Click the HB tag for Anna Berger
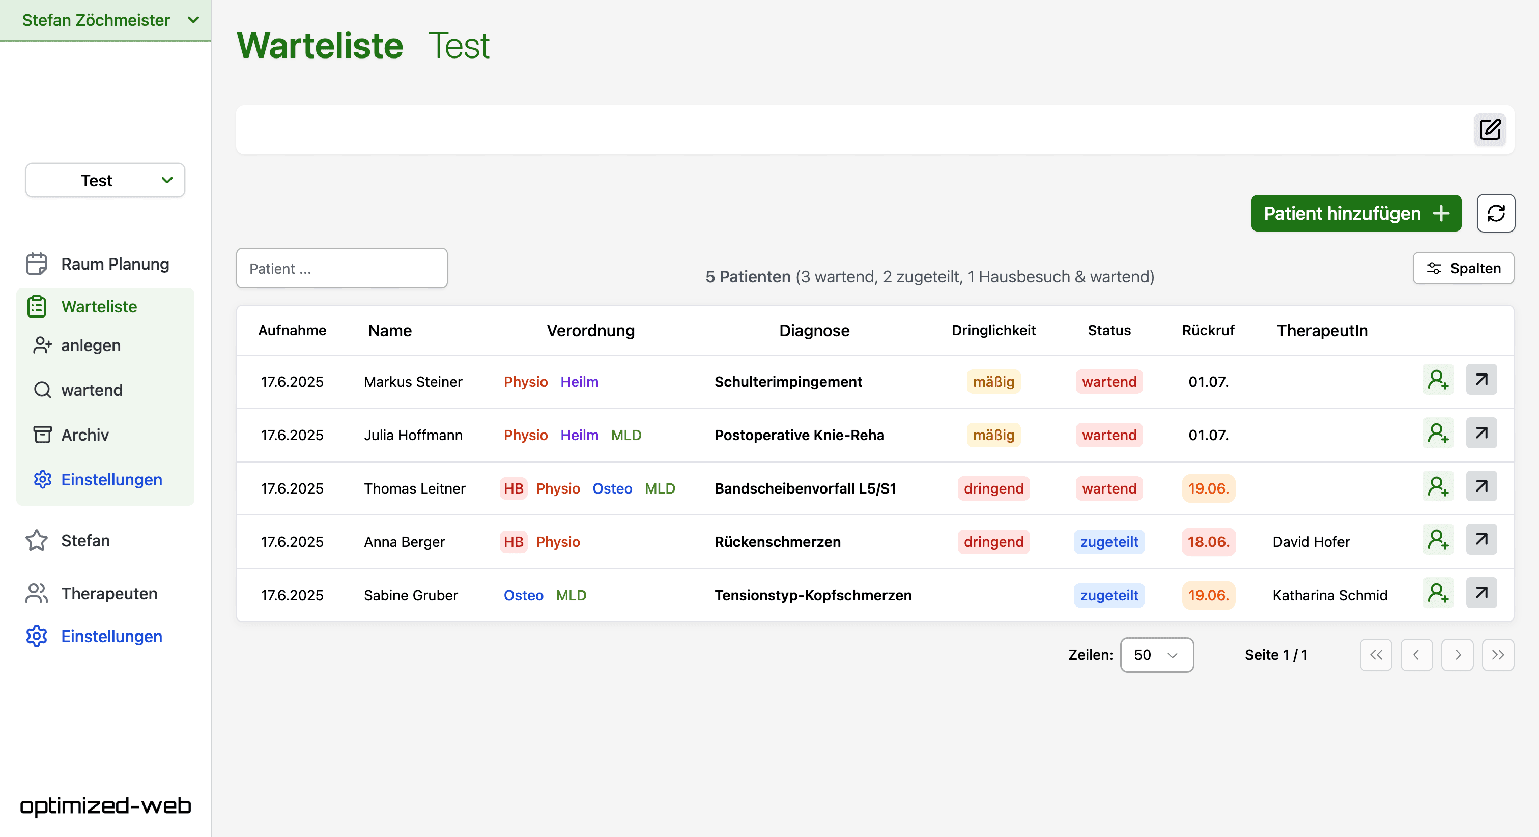This screenshot has height=837, width=1539. [x=513, y=542]
